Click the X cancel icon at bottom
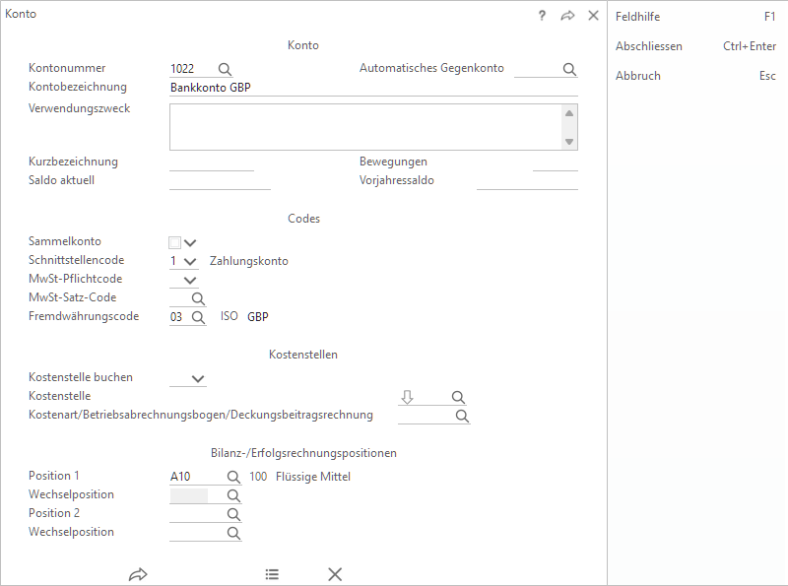Viewport: 788px width, 586px height. (335, 574)
